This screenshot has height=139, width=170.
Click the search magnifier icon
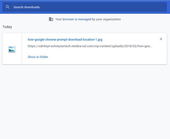8,7
